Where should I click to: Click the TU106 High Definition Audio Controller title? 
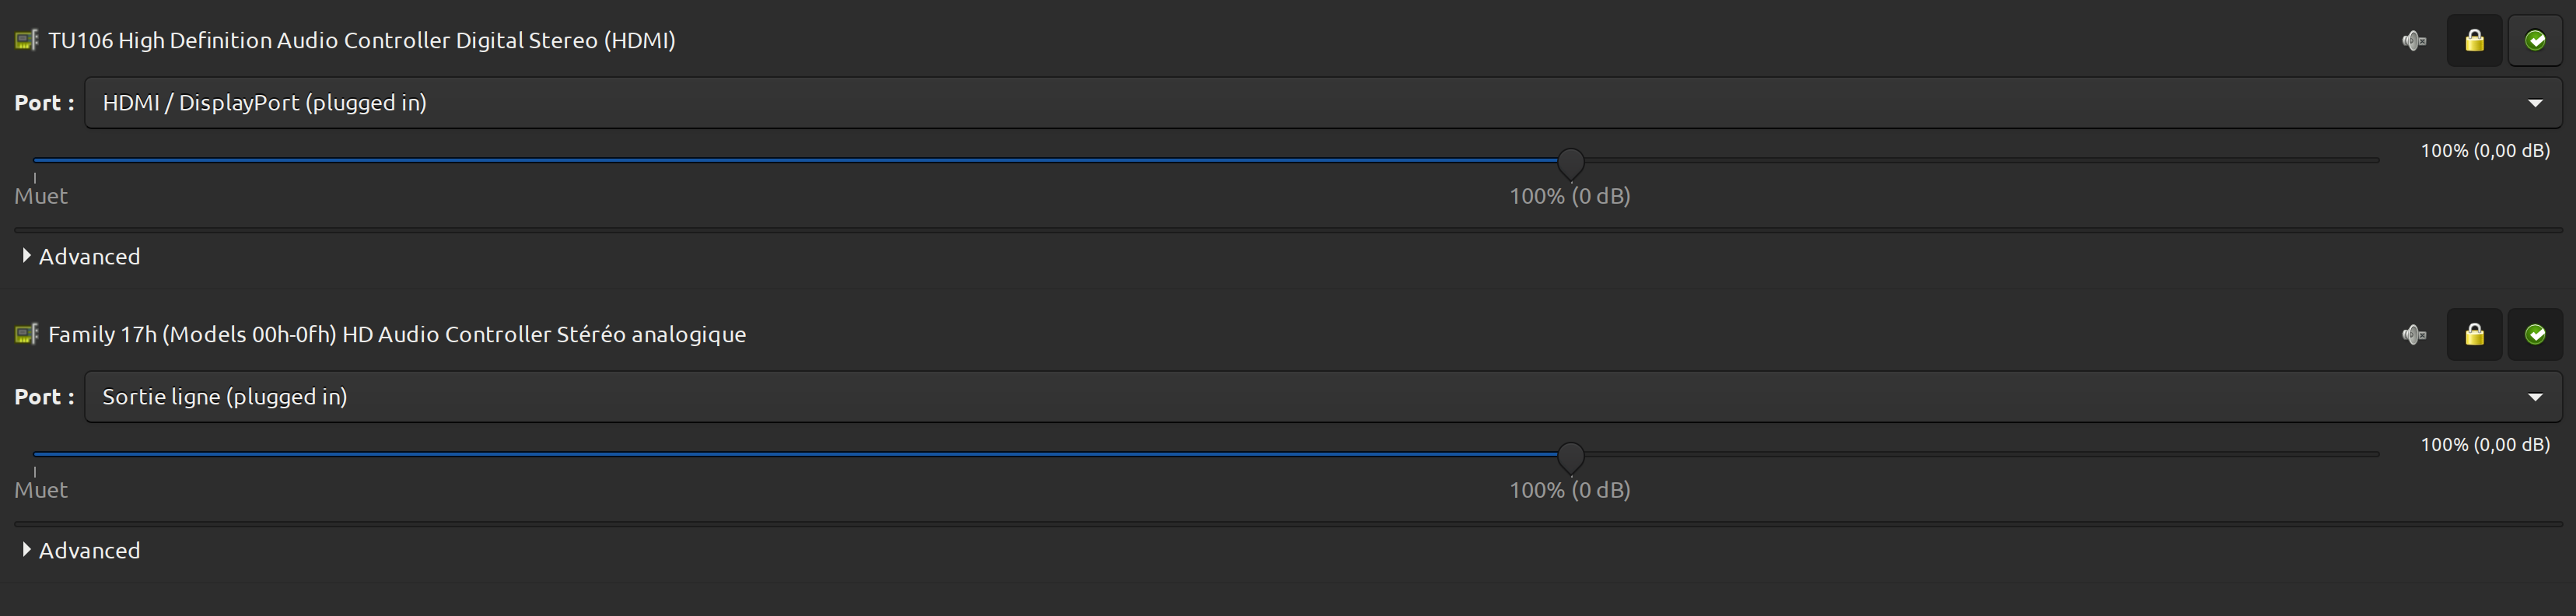click(x=361, y=41)
